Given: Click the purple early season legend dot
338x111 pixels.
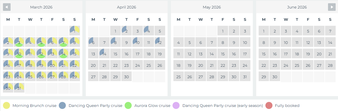Looking at the screenshot, I should [x=176, y=105].
